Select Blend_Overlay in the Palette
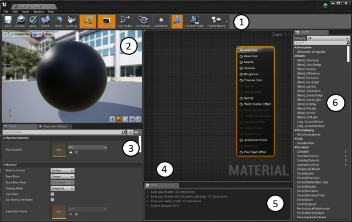The image size is (352, 222). click(306, 104)
